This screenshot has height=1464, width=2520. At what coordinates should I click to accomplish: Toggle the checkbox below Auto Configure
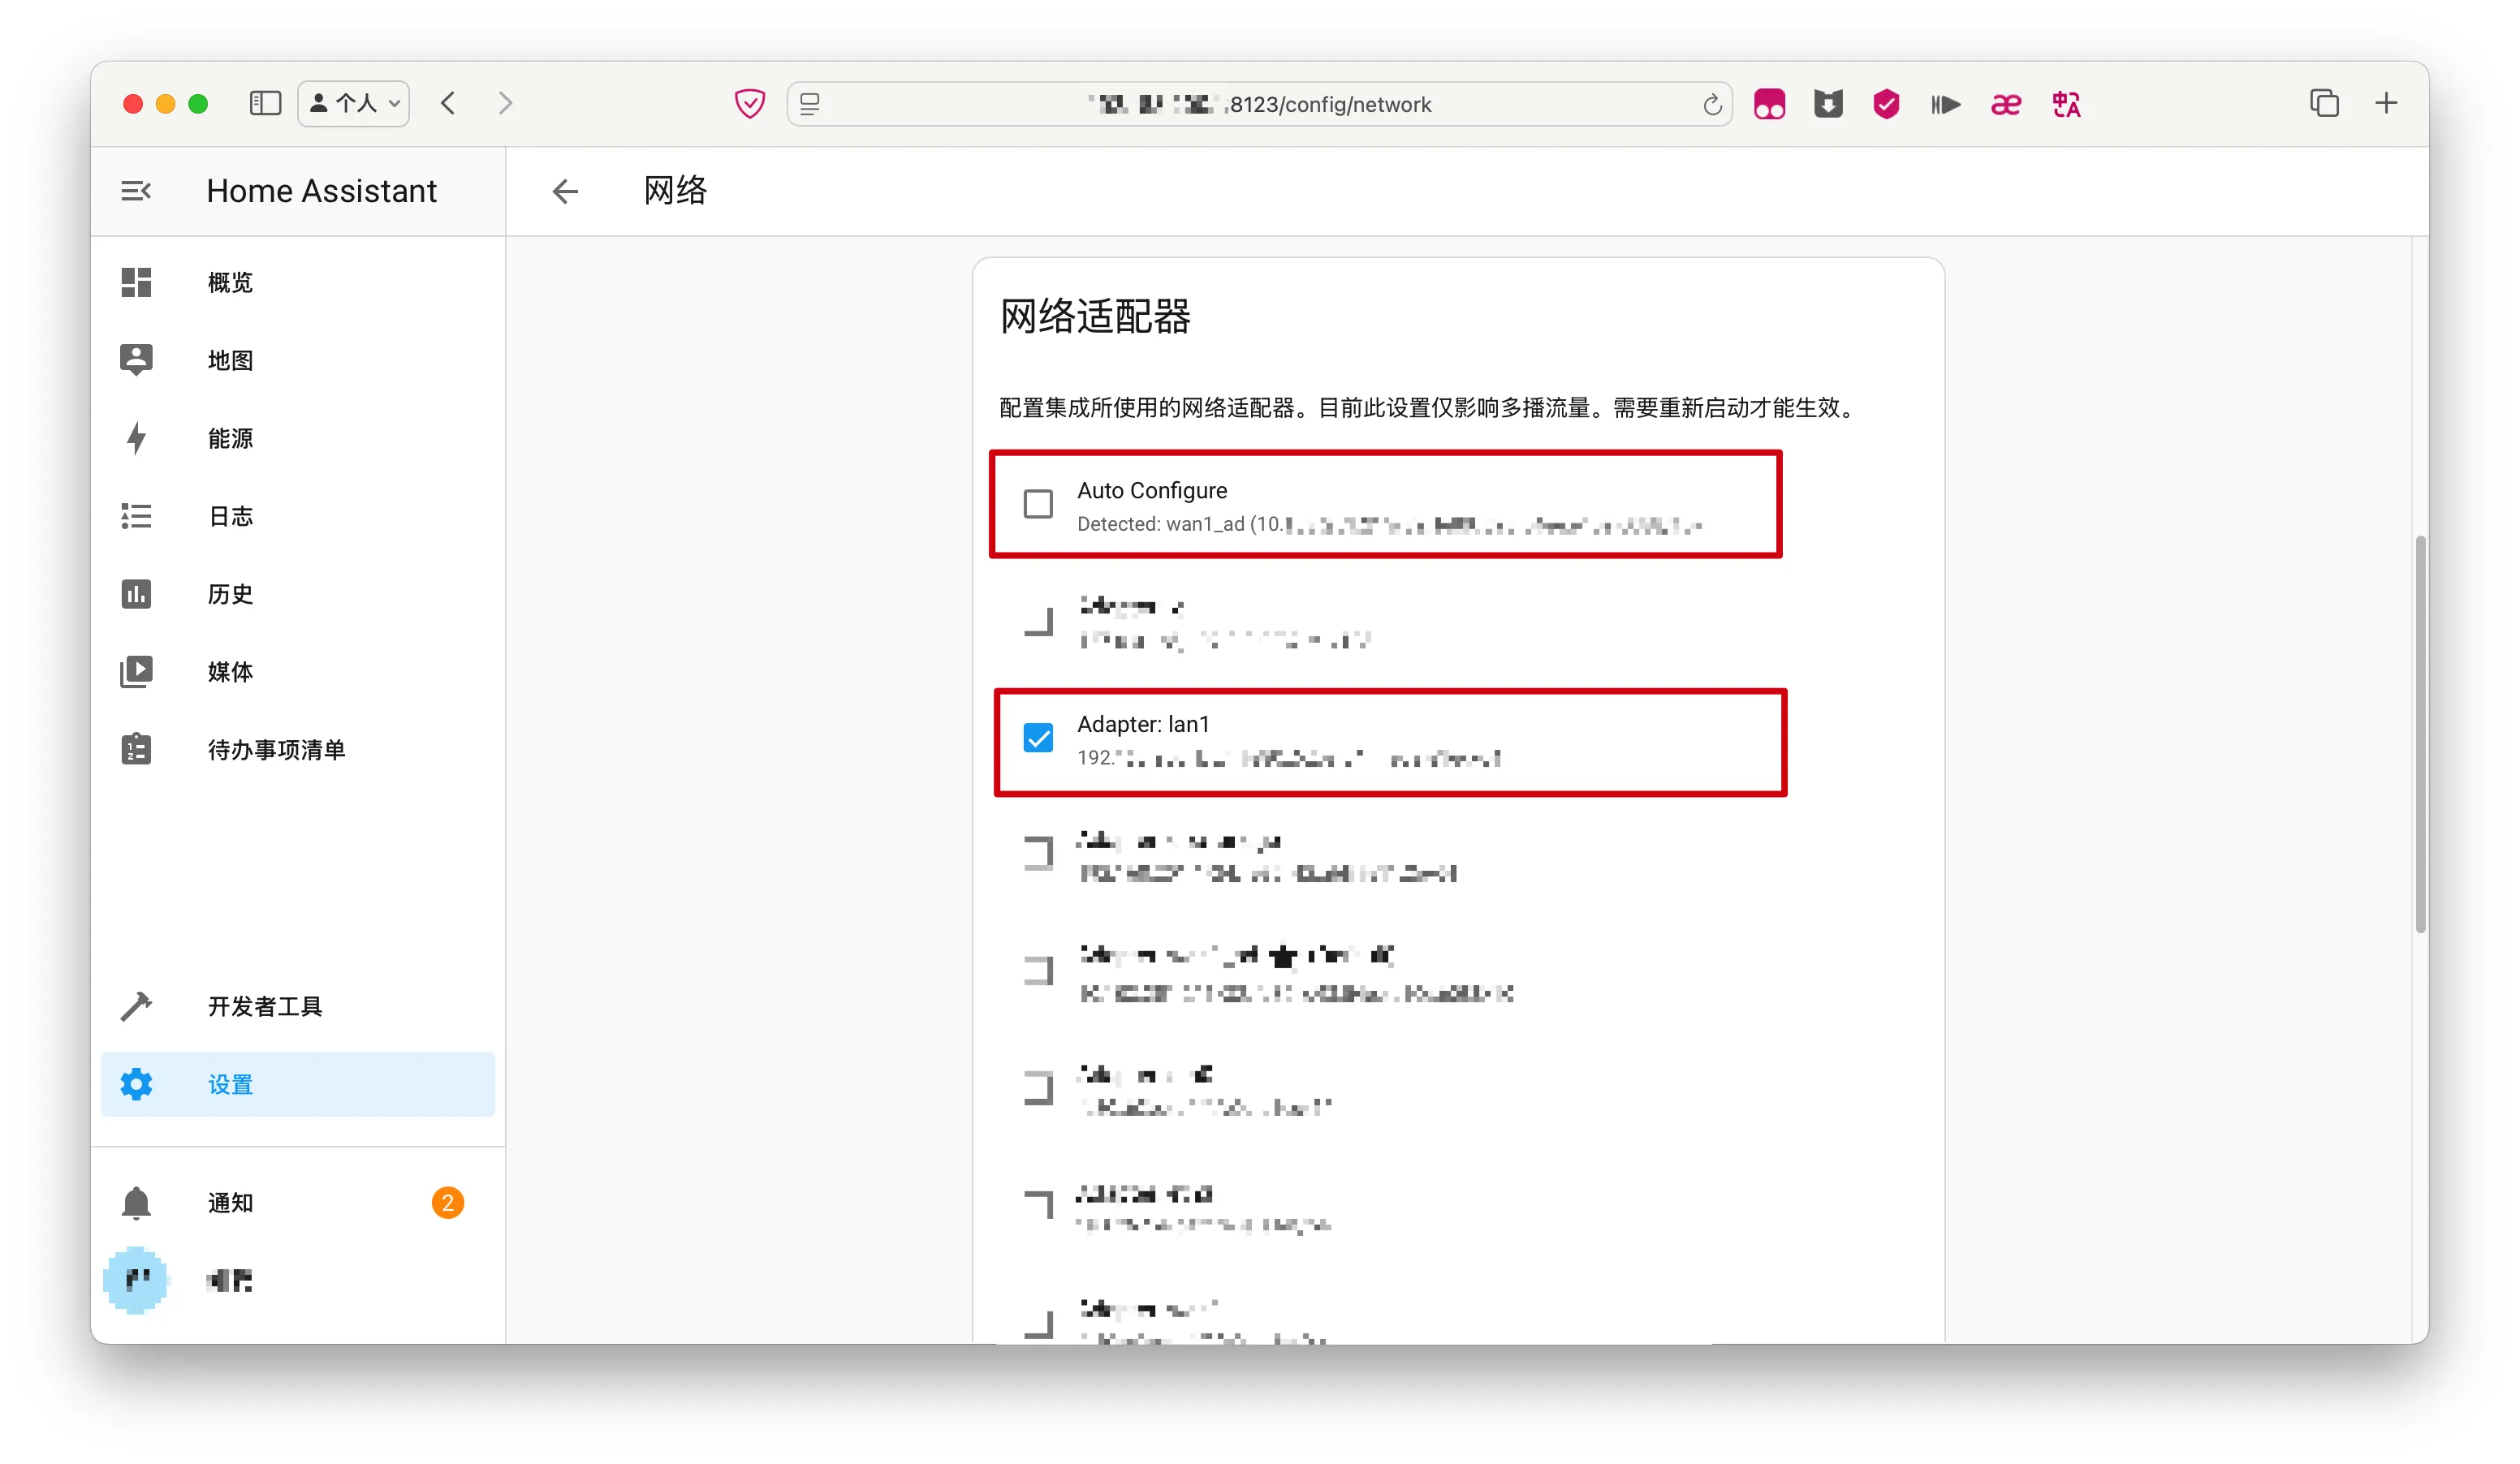click(1038, 622)
